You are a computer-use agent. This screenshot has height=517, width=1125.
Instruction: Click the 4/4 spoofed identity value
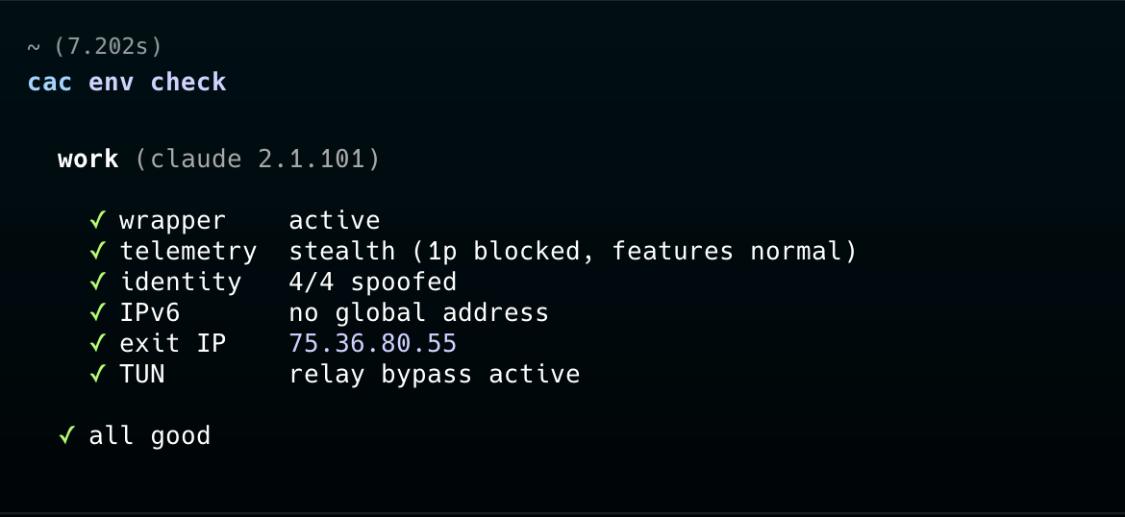click(x=372, y=283)
